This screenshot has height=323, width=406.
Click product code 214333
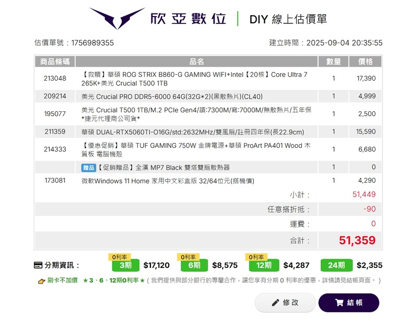55,149
